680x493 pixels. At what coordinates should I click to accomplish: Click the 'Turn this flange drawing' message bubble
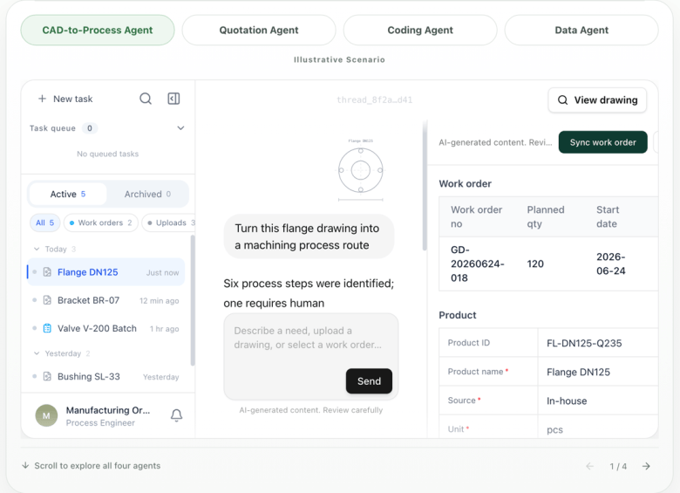[x=309, y=236]
